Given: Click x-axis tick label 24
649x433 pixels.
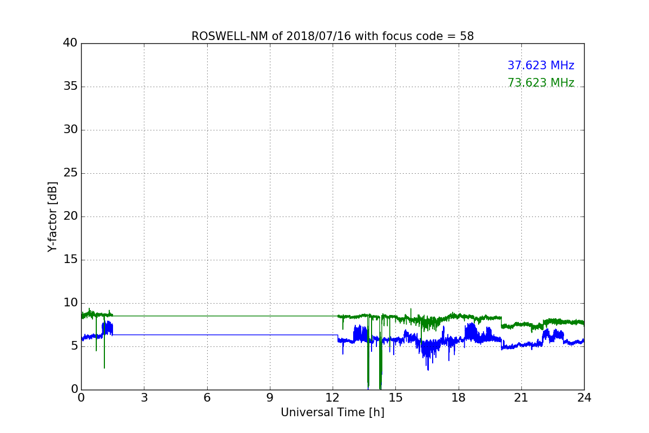Looking at the screenshot, I should pos(584,397).
